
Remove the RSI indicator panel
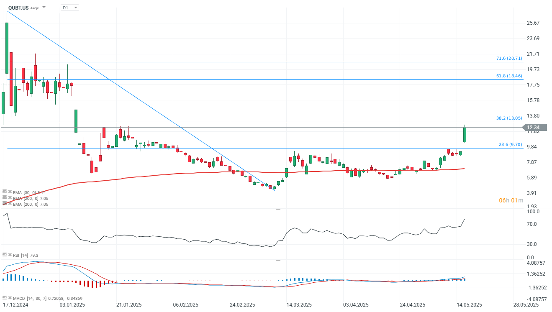[10, 254]
